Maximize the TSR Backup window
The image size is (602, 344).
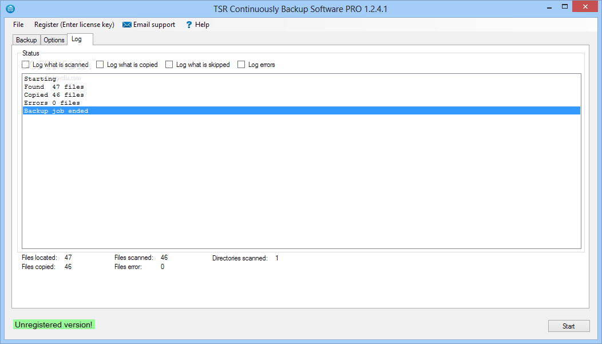click(x=565, y=7)
